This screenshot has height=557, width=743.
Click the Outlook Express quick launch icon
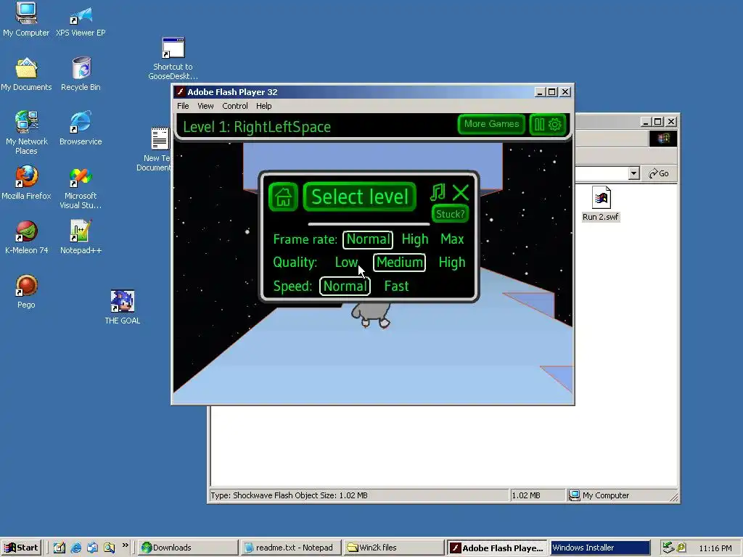[x=92, y=548]
